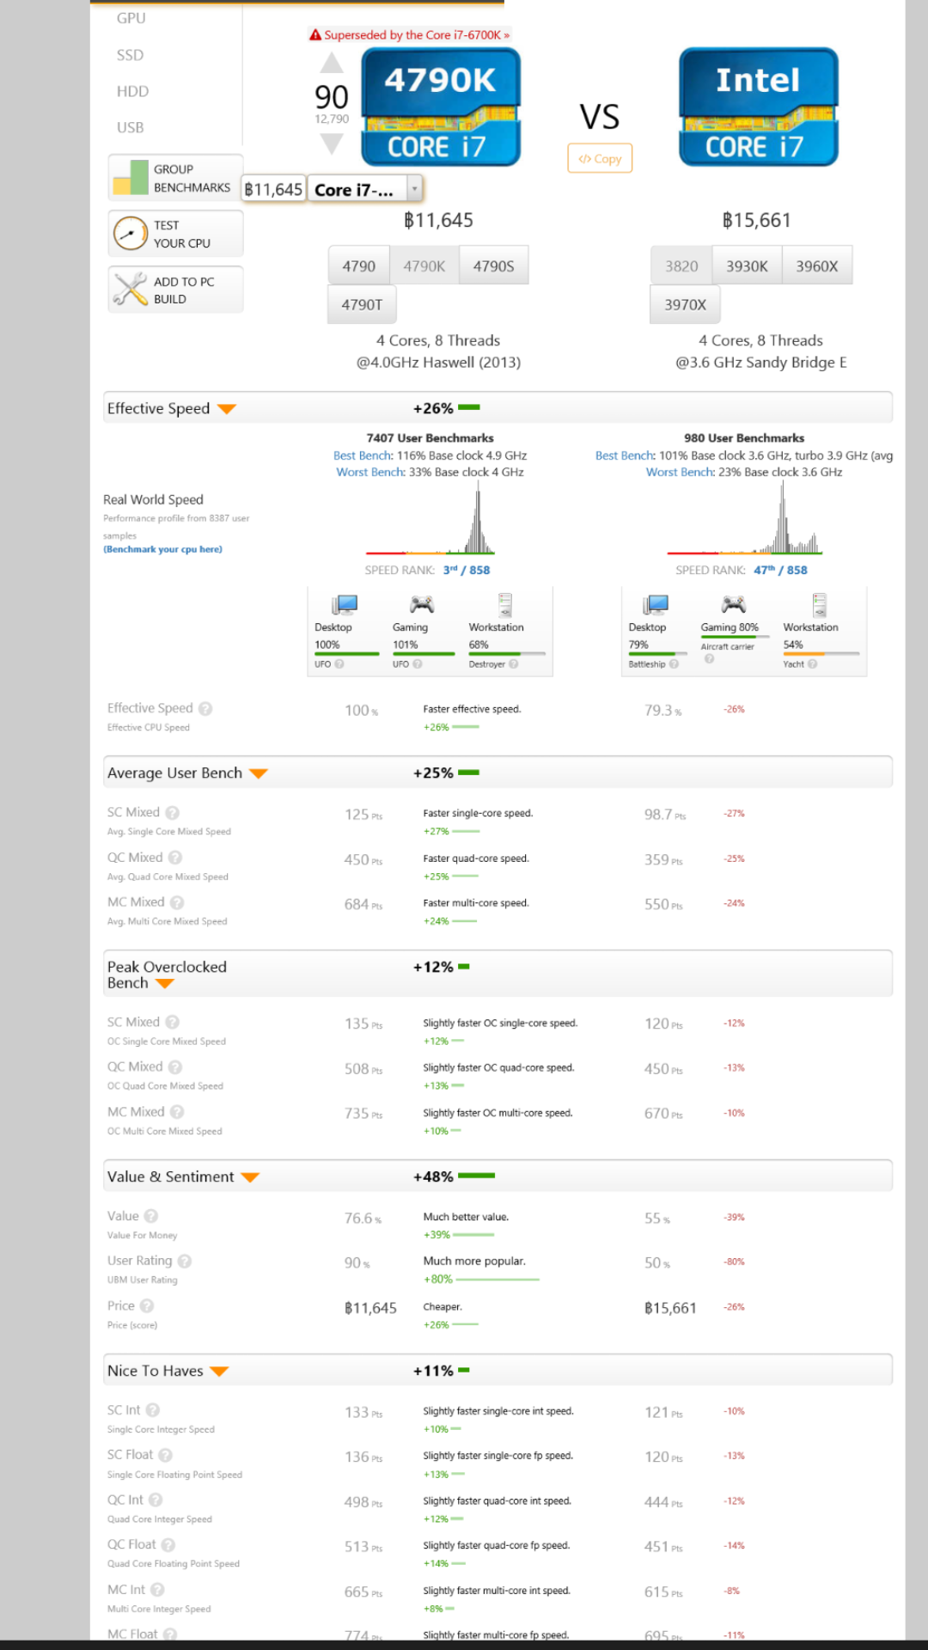Select the 4790S model variant
The width and height of the screenshot is (928, 1650).
(x=493, y=266)
